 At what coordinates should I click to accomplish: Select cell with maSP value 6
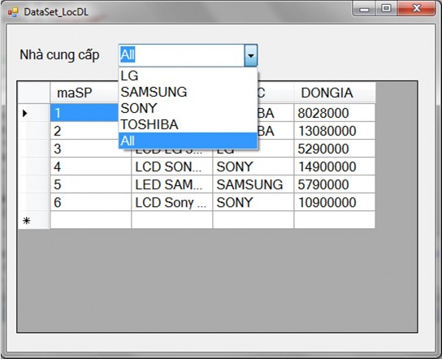(x=90, y=202)
